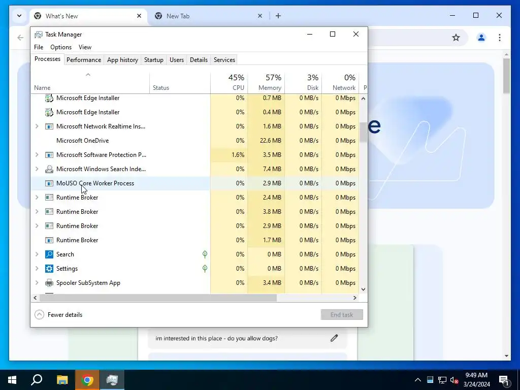This screenshot has height=390, width=520.
Task: Show hidden system tray icons
Action: [418, 380]
